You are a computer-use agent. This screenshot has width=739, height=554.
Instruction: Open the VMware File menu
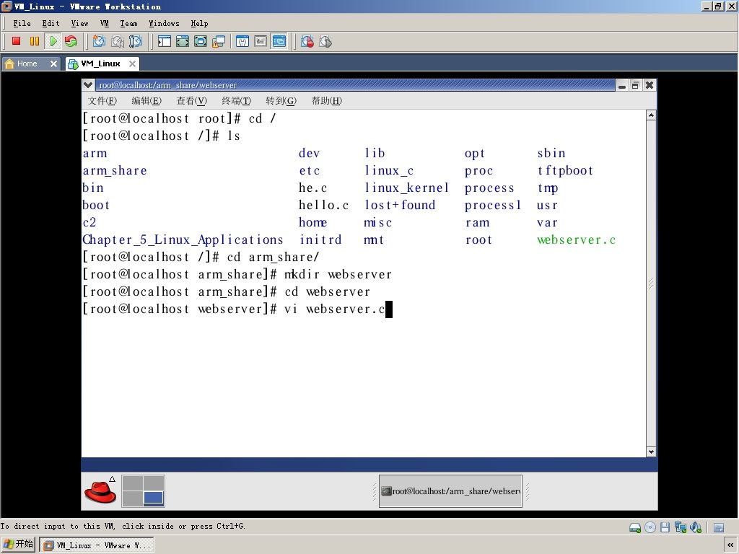click(x=22, y=23)
